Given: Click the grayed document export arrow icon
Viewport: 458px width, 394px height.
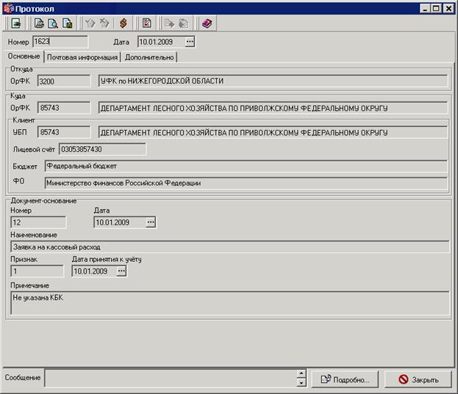Looking at the screenshot, I should click(x=169, y=23).
